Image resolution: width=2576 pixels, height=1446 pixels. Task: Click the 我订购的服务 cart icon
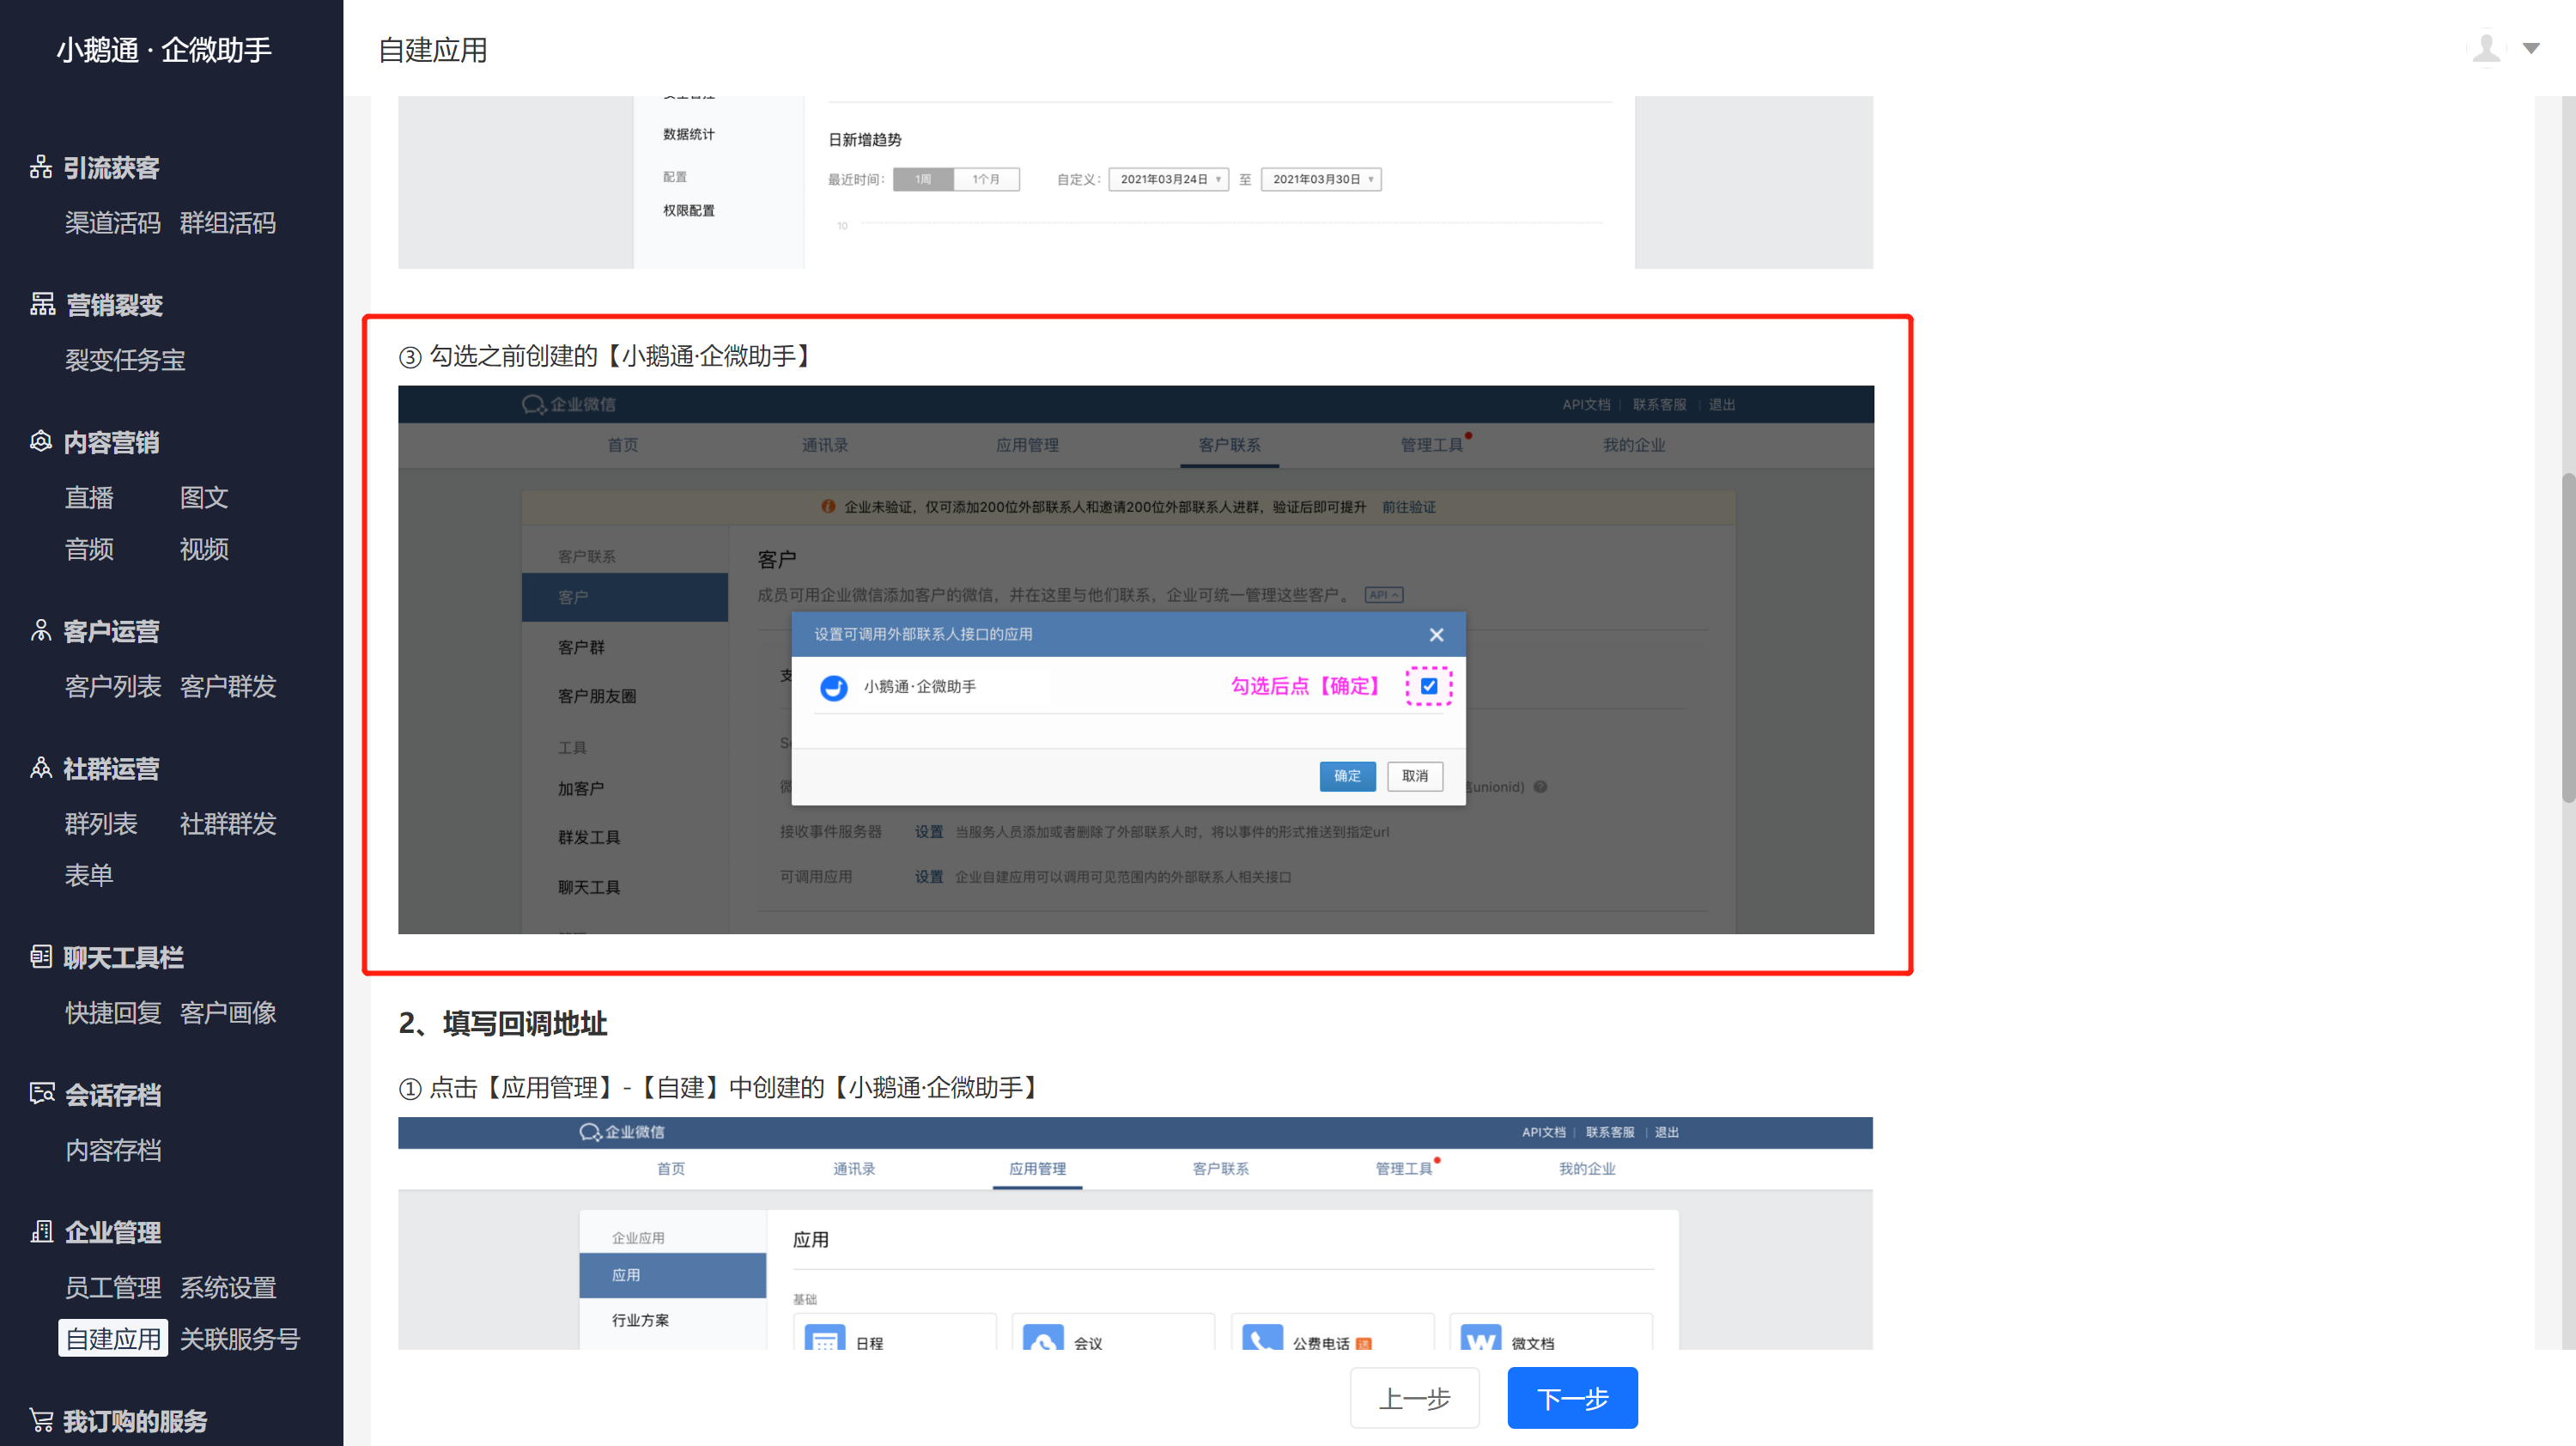click(41, 1419)
